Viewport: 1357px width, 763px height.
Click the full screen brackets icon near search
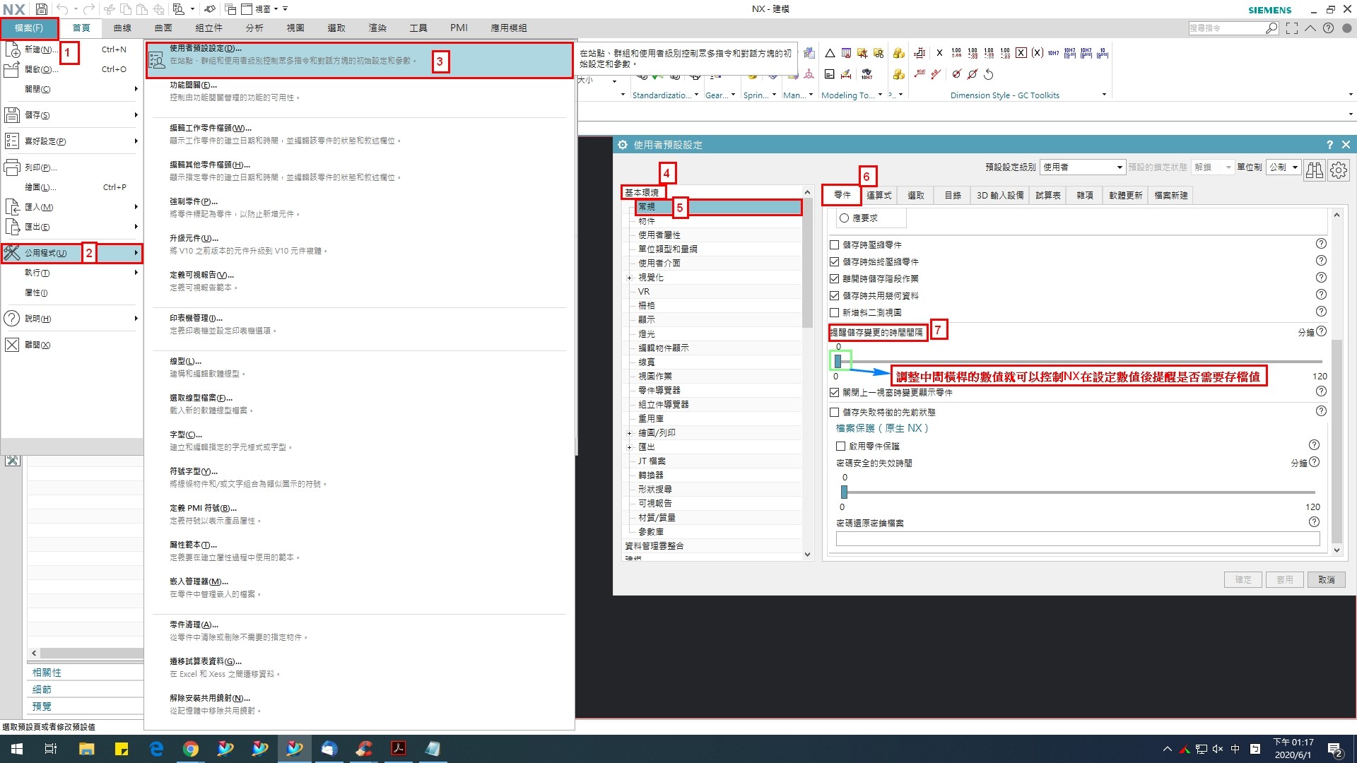click(x=1292, y=28)
